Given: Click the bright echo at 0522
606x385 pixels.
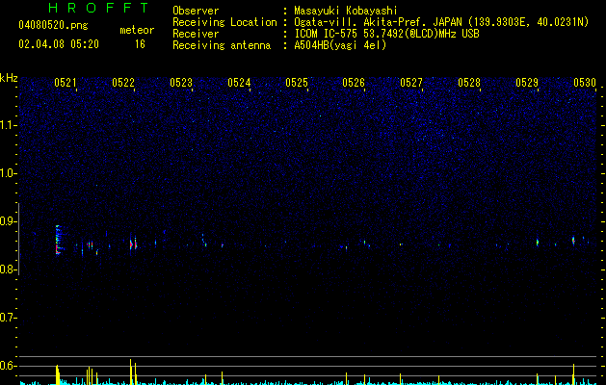Looking at the screenshot, I should pyautogui.click(x=133, y=244).
